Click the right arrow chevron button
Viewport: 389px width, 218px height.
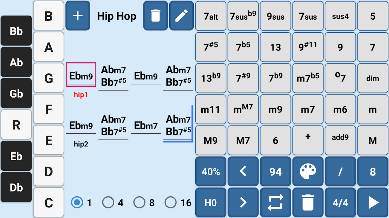pyautogui.click(x=243, y=203)
